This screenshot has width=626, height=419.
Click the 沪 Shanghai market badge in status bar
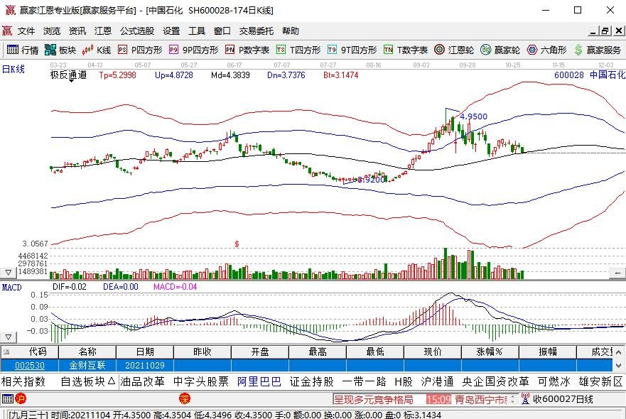21,398
